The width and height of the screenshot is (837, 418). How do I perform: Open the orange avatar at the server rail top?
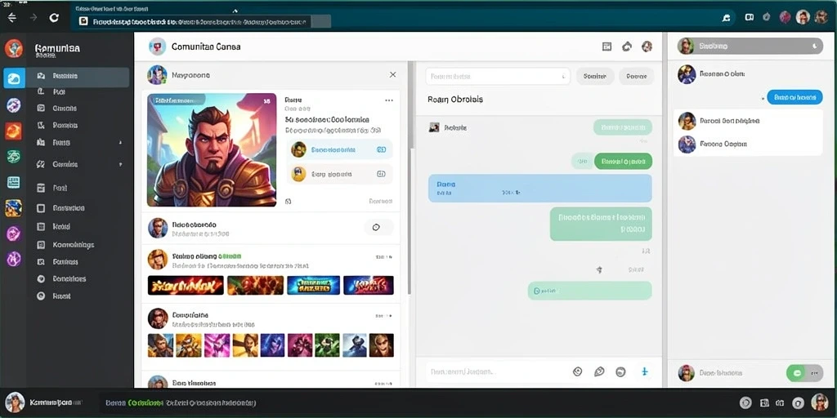(x=13, y=48)
